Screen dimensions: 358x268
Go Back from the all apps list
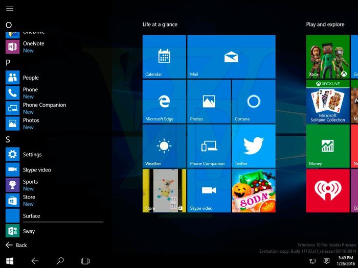[16, 245]
